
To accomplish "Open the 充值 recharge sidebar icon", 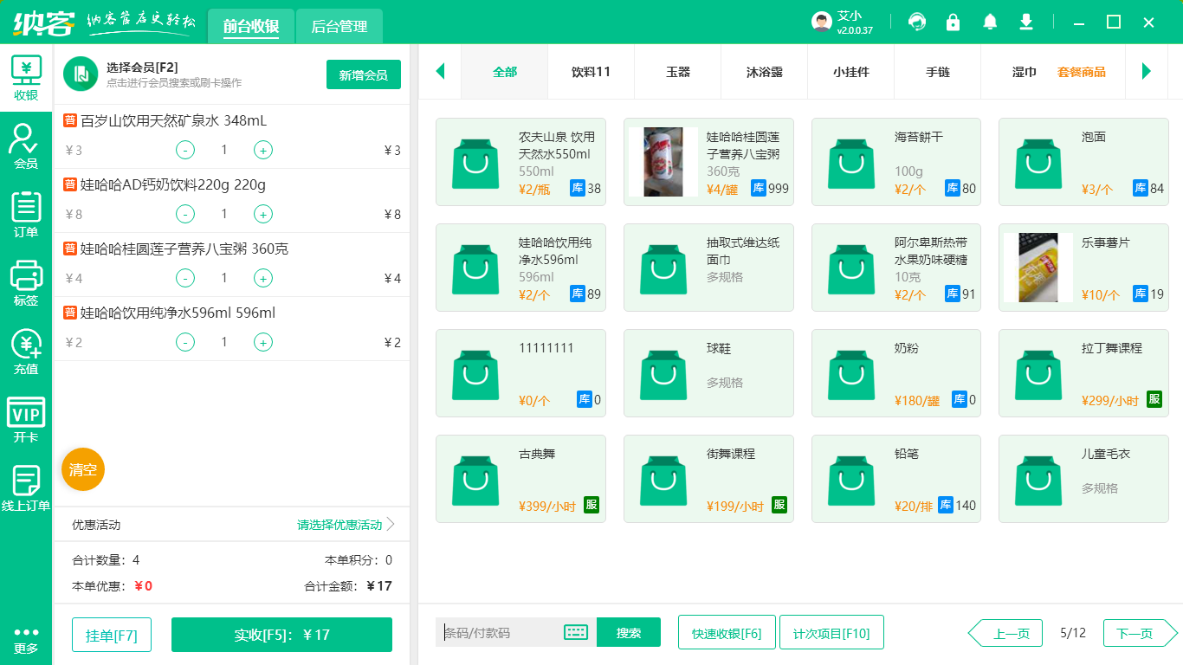I will coord(26,352).
